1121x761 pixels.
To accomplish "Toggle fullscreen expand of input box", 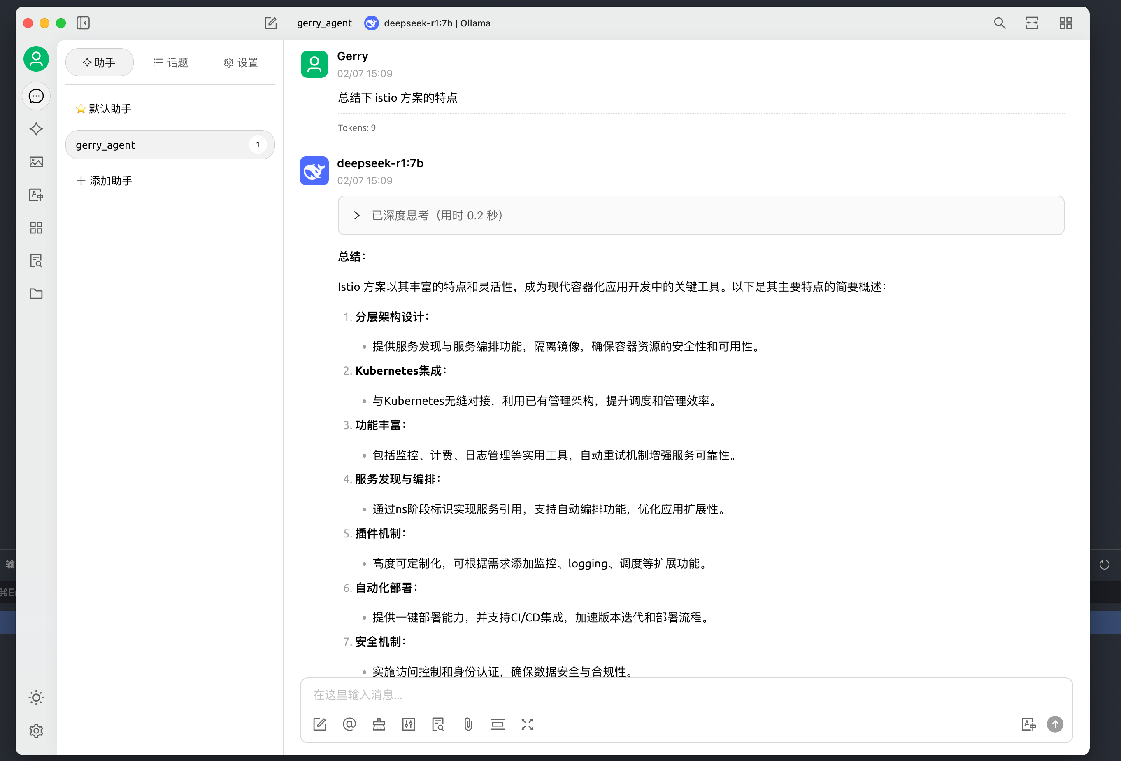I will click(527, 724).
